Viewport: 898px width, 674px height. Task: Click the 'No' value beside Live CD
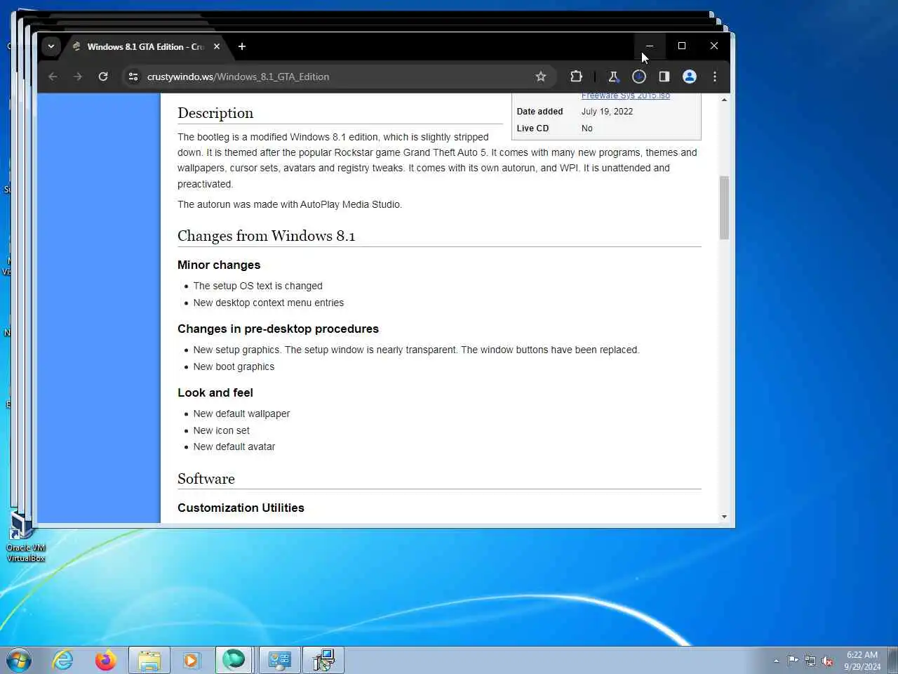click(x=587, y=128)
